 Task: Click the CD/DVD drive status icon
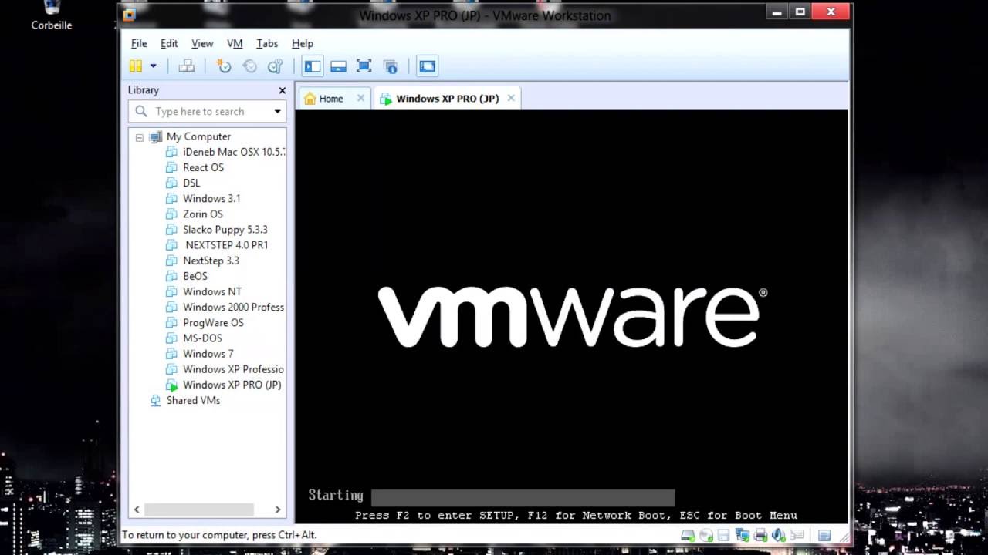pos(705,535)
